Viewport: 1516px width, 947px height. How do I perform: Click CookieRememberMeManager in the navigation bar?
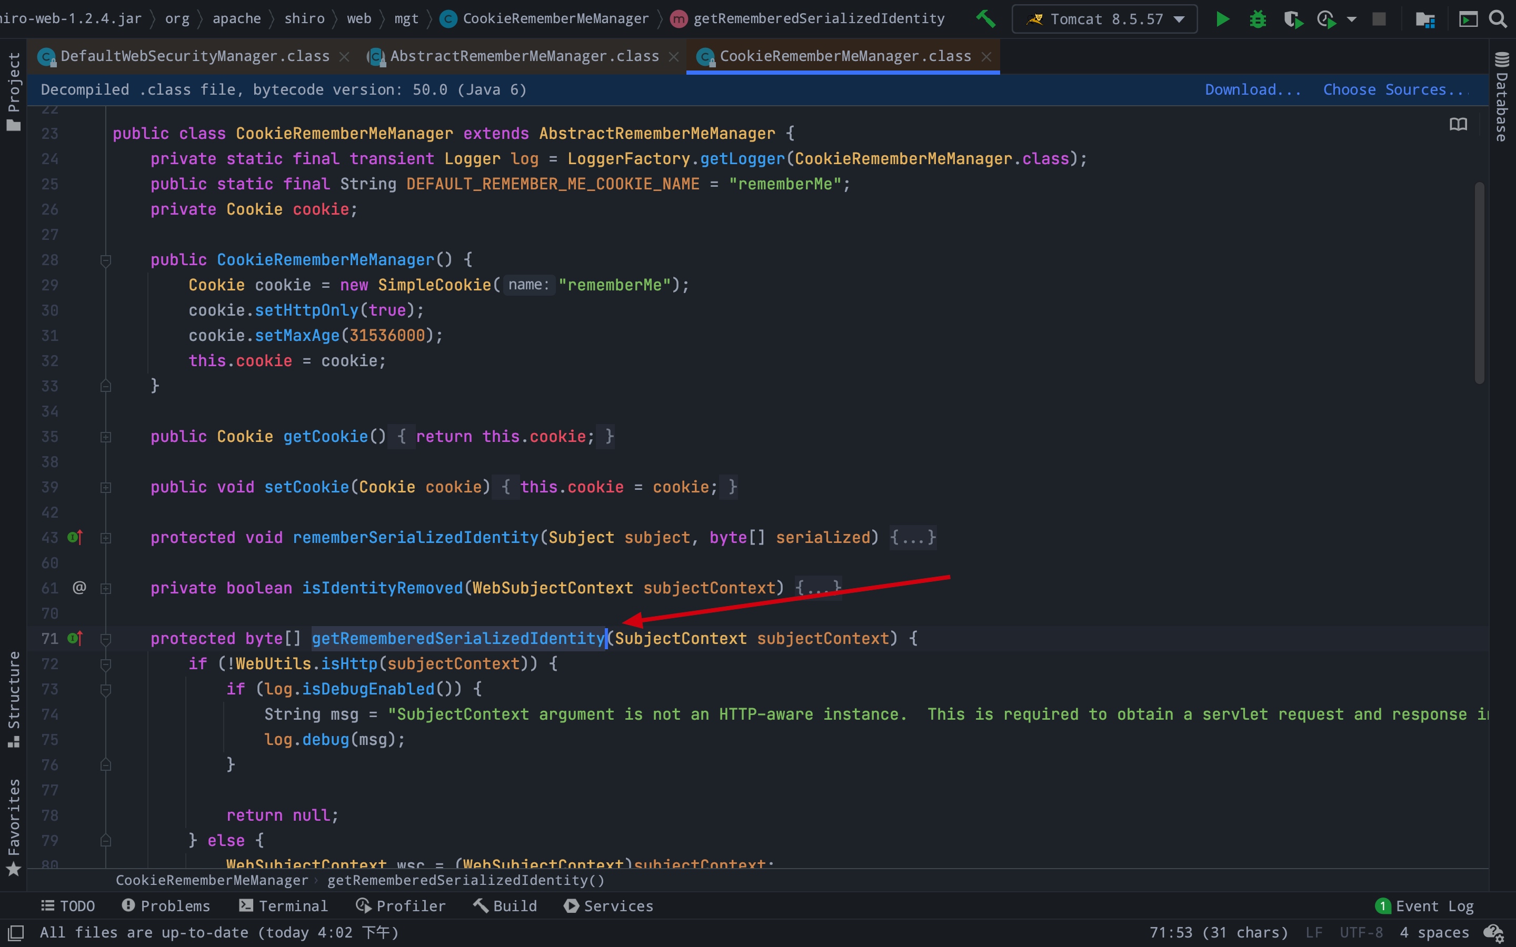(x=544, y=19)
